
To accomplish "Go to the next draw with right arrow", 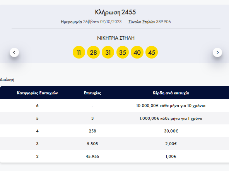I will (x=217, y=52).
